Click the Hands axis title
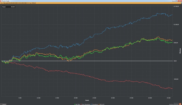Screen dimensions: 182x105 point(87,100)
